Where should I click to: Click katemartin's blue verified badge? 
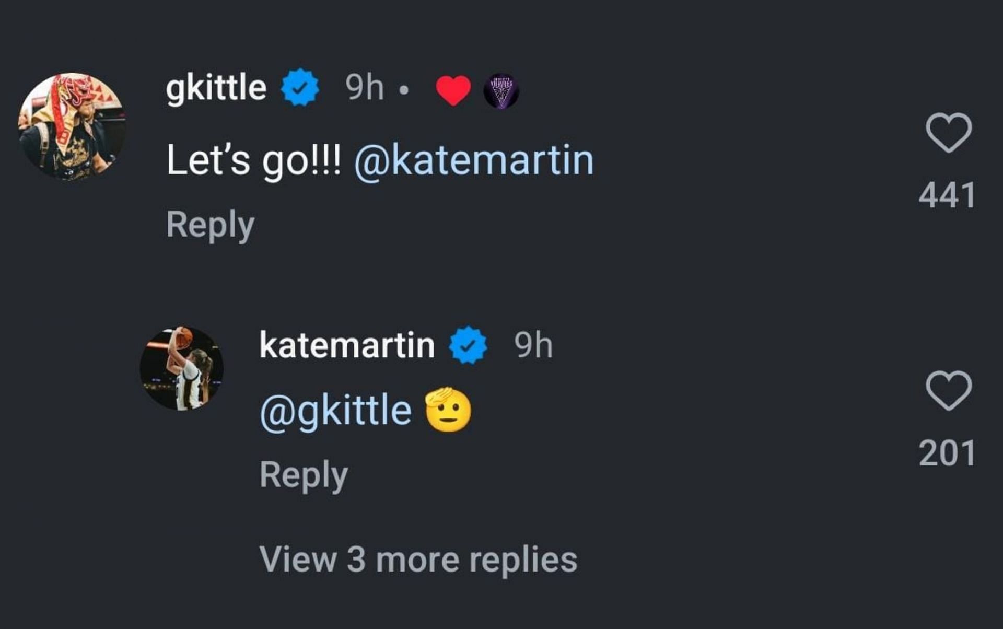point(468,345)
